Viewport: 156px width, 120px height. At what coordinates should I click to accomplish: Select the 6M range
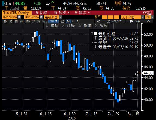22,21
